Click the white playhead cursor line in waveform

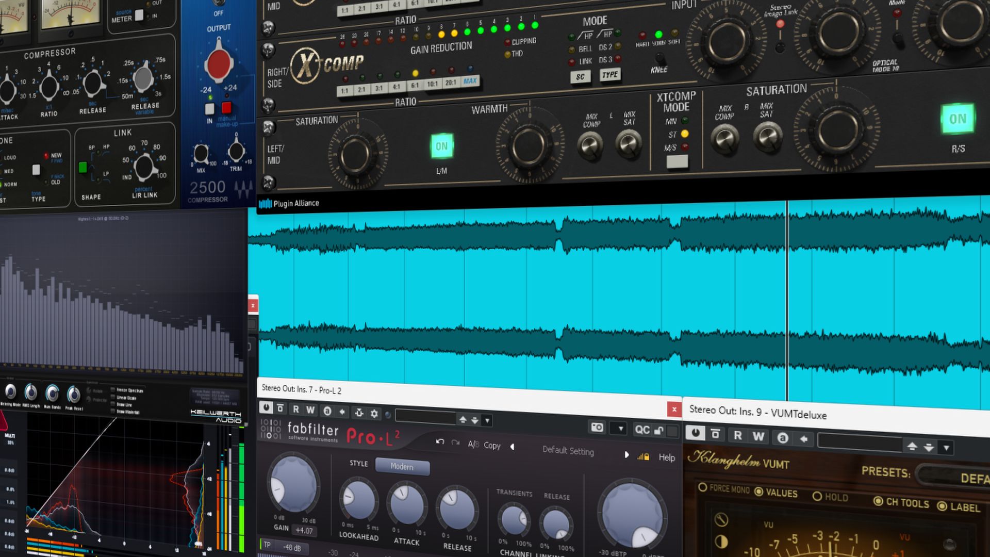pyautogui.click(x=787, y=301)
